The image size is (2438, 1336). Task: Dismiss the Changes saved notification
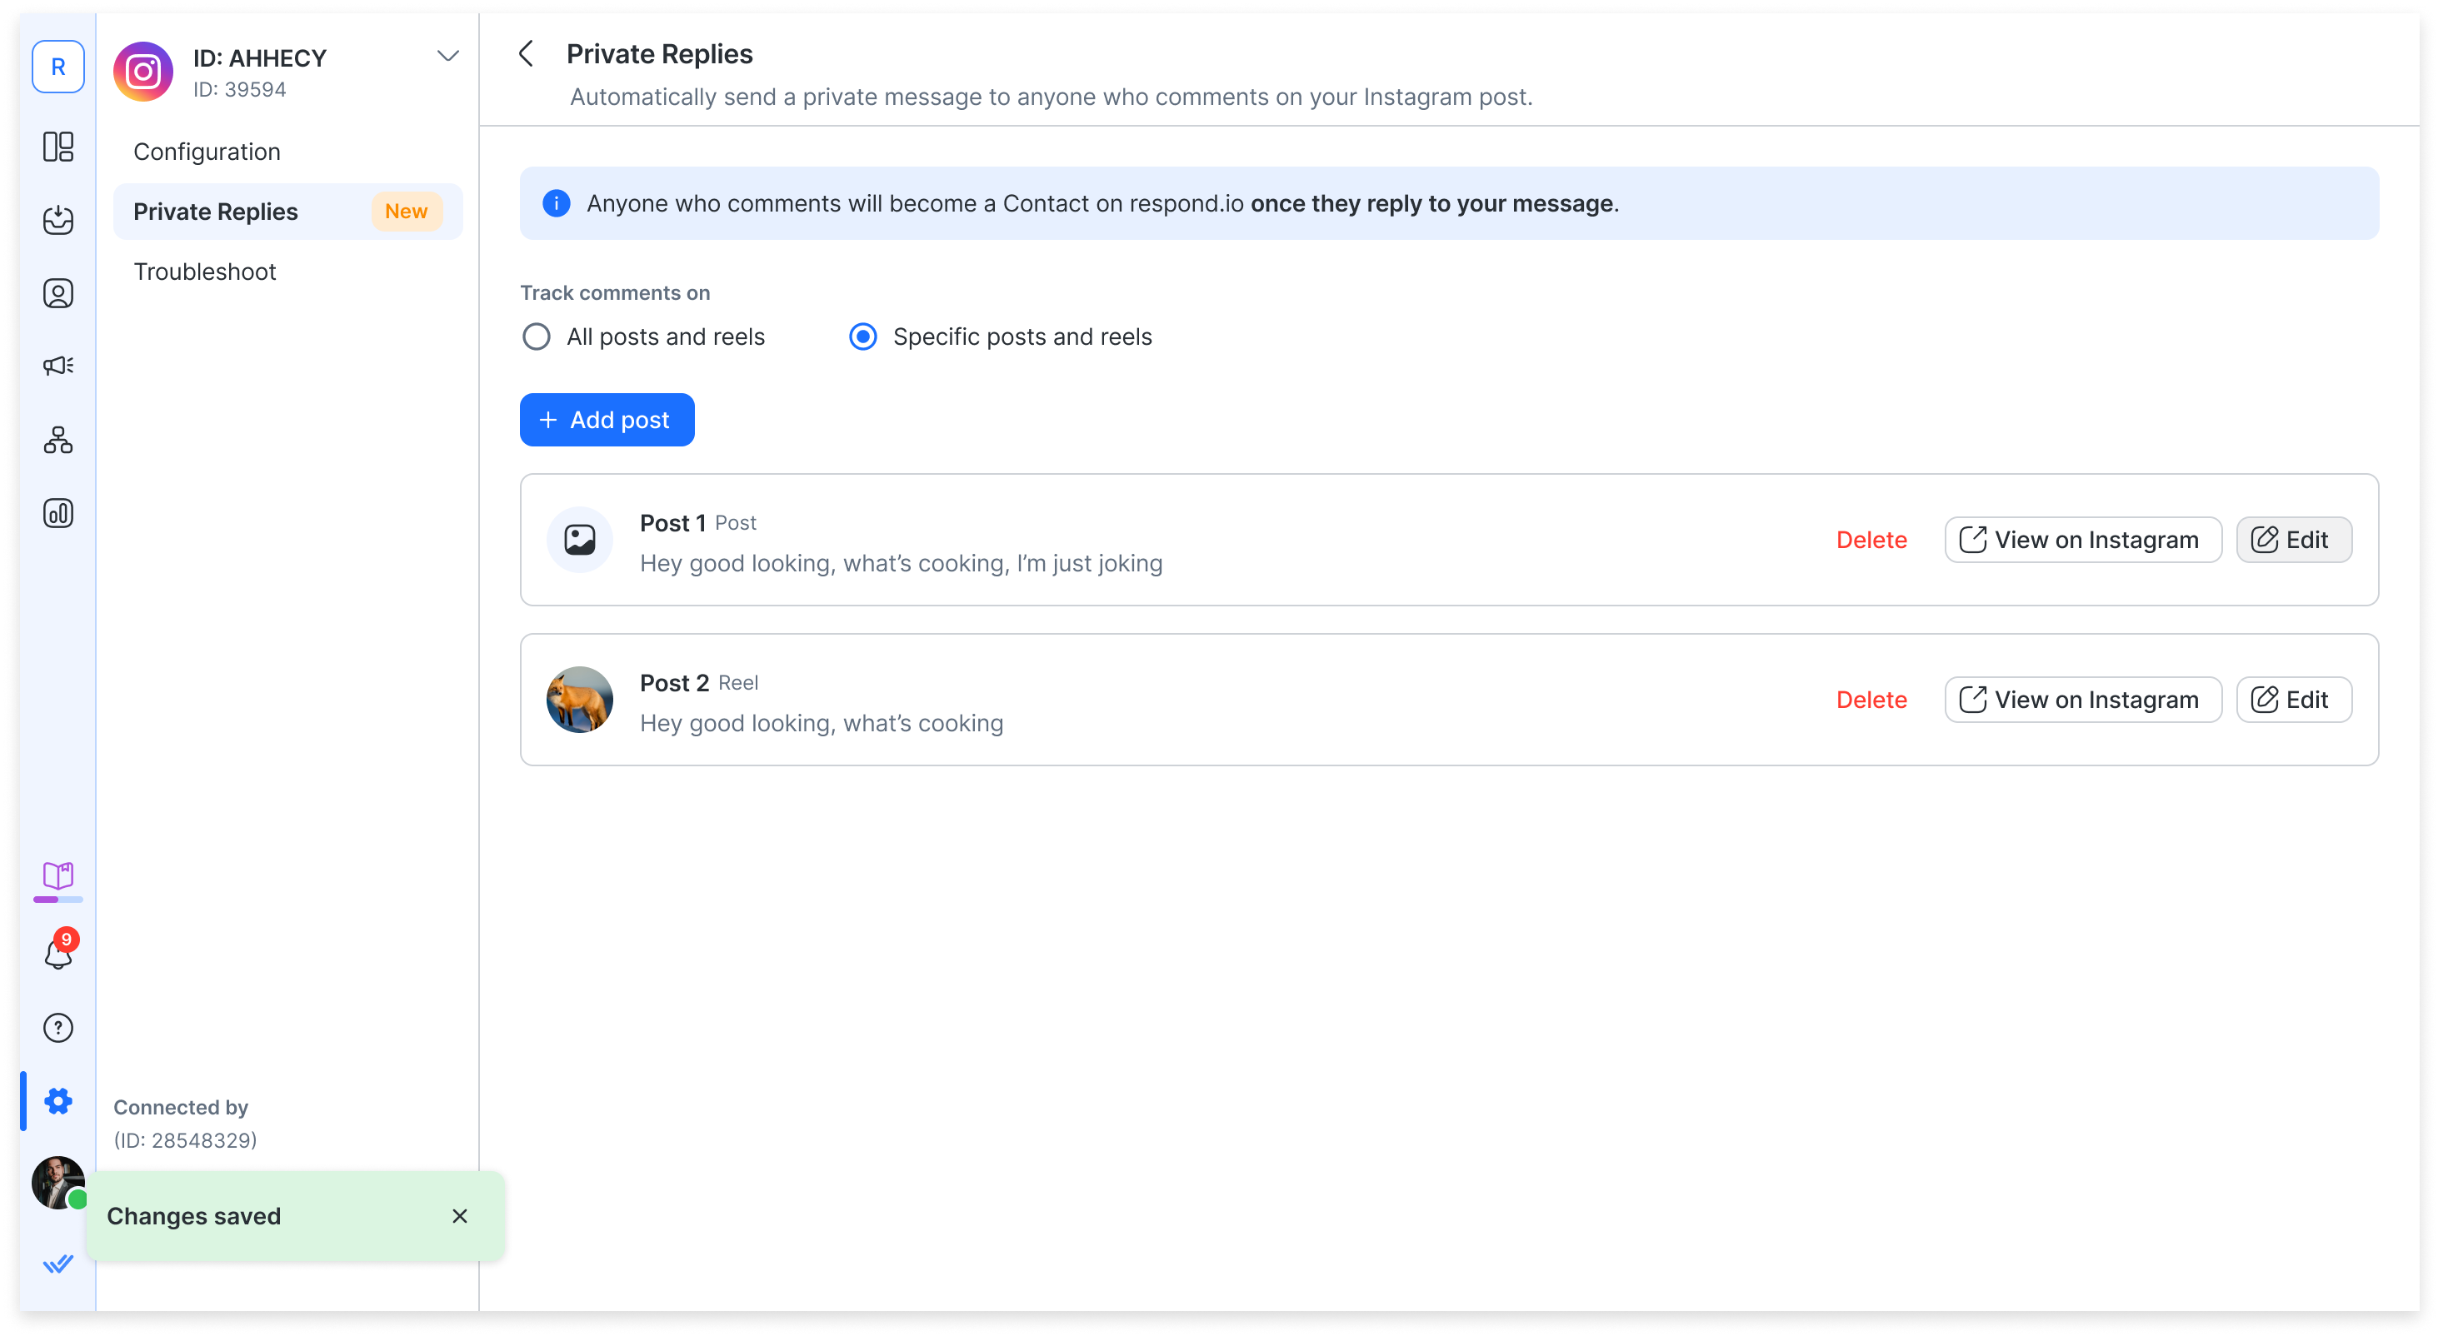460,1216
